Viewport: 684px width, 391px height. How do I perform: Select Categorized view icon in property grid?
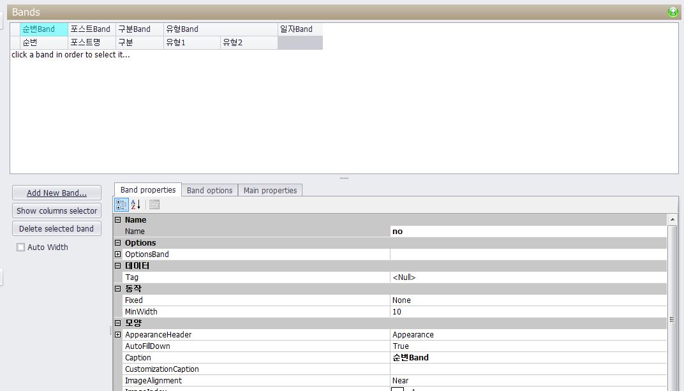click(121, 205)
